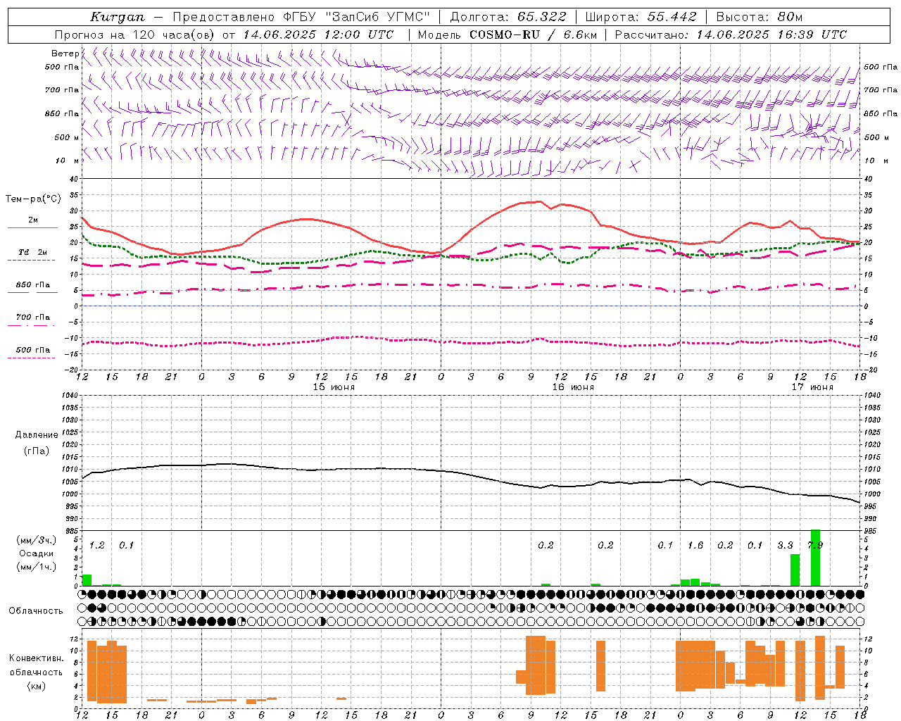This screenshot has width=901, height=721.
Task: Click the 850 гПа temperature legend label
Action: (x=32, y=285)
